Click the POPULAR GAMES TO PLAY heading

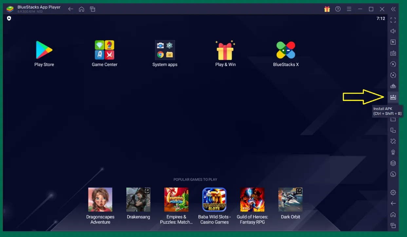(195, 180)
